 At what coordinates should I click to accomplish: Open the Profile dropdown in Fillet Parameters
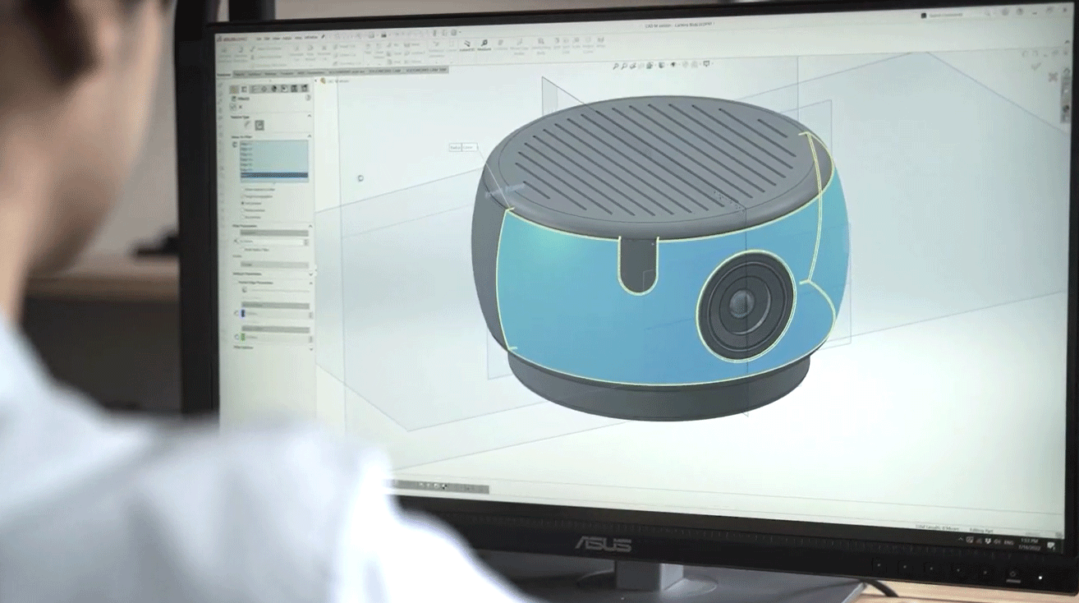pyautogui.click(x=274, y=265)
